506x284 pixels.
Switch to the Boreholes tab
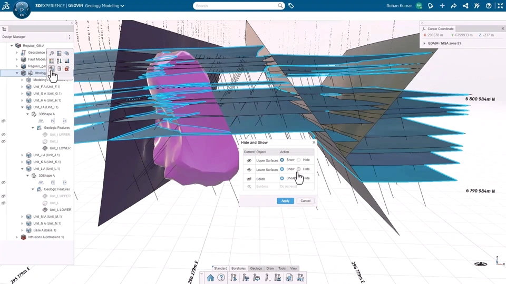239,269
